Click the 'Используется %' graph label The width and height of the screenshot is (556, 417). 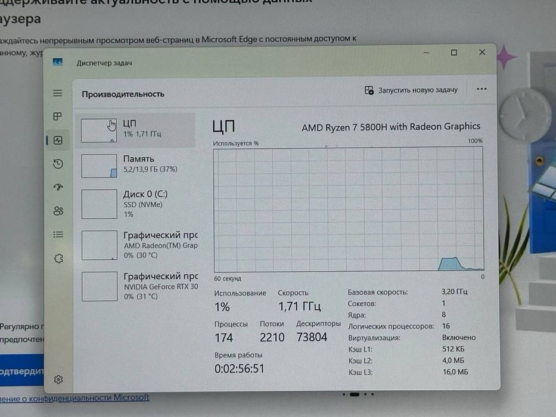236,143
